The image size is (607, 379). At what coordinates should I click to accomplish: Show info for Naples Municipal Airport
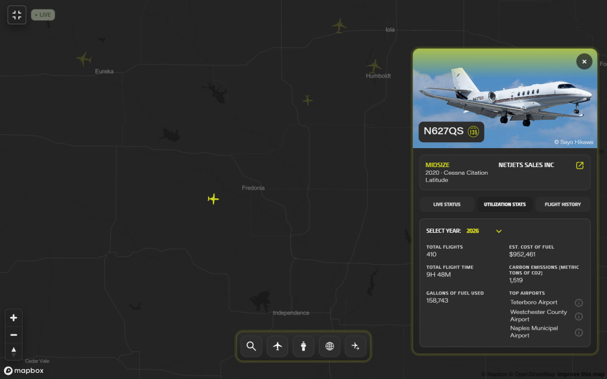coord(579,333)
